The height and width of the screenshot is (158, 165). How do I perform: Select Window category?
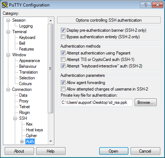pos(19,55)
